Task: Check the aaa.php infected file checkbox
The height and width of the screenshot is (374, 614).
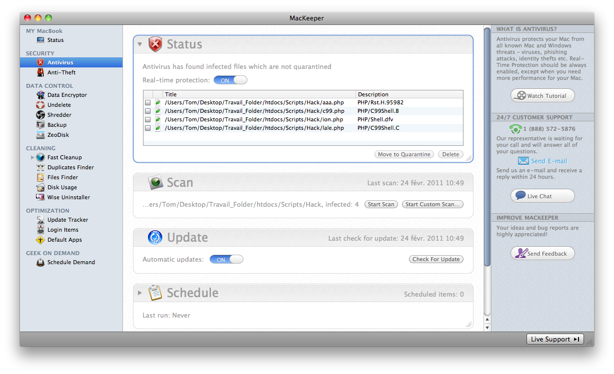Action: (x=148, y=102)
